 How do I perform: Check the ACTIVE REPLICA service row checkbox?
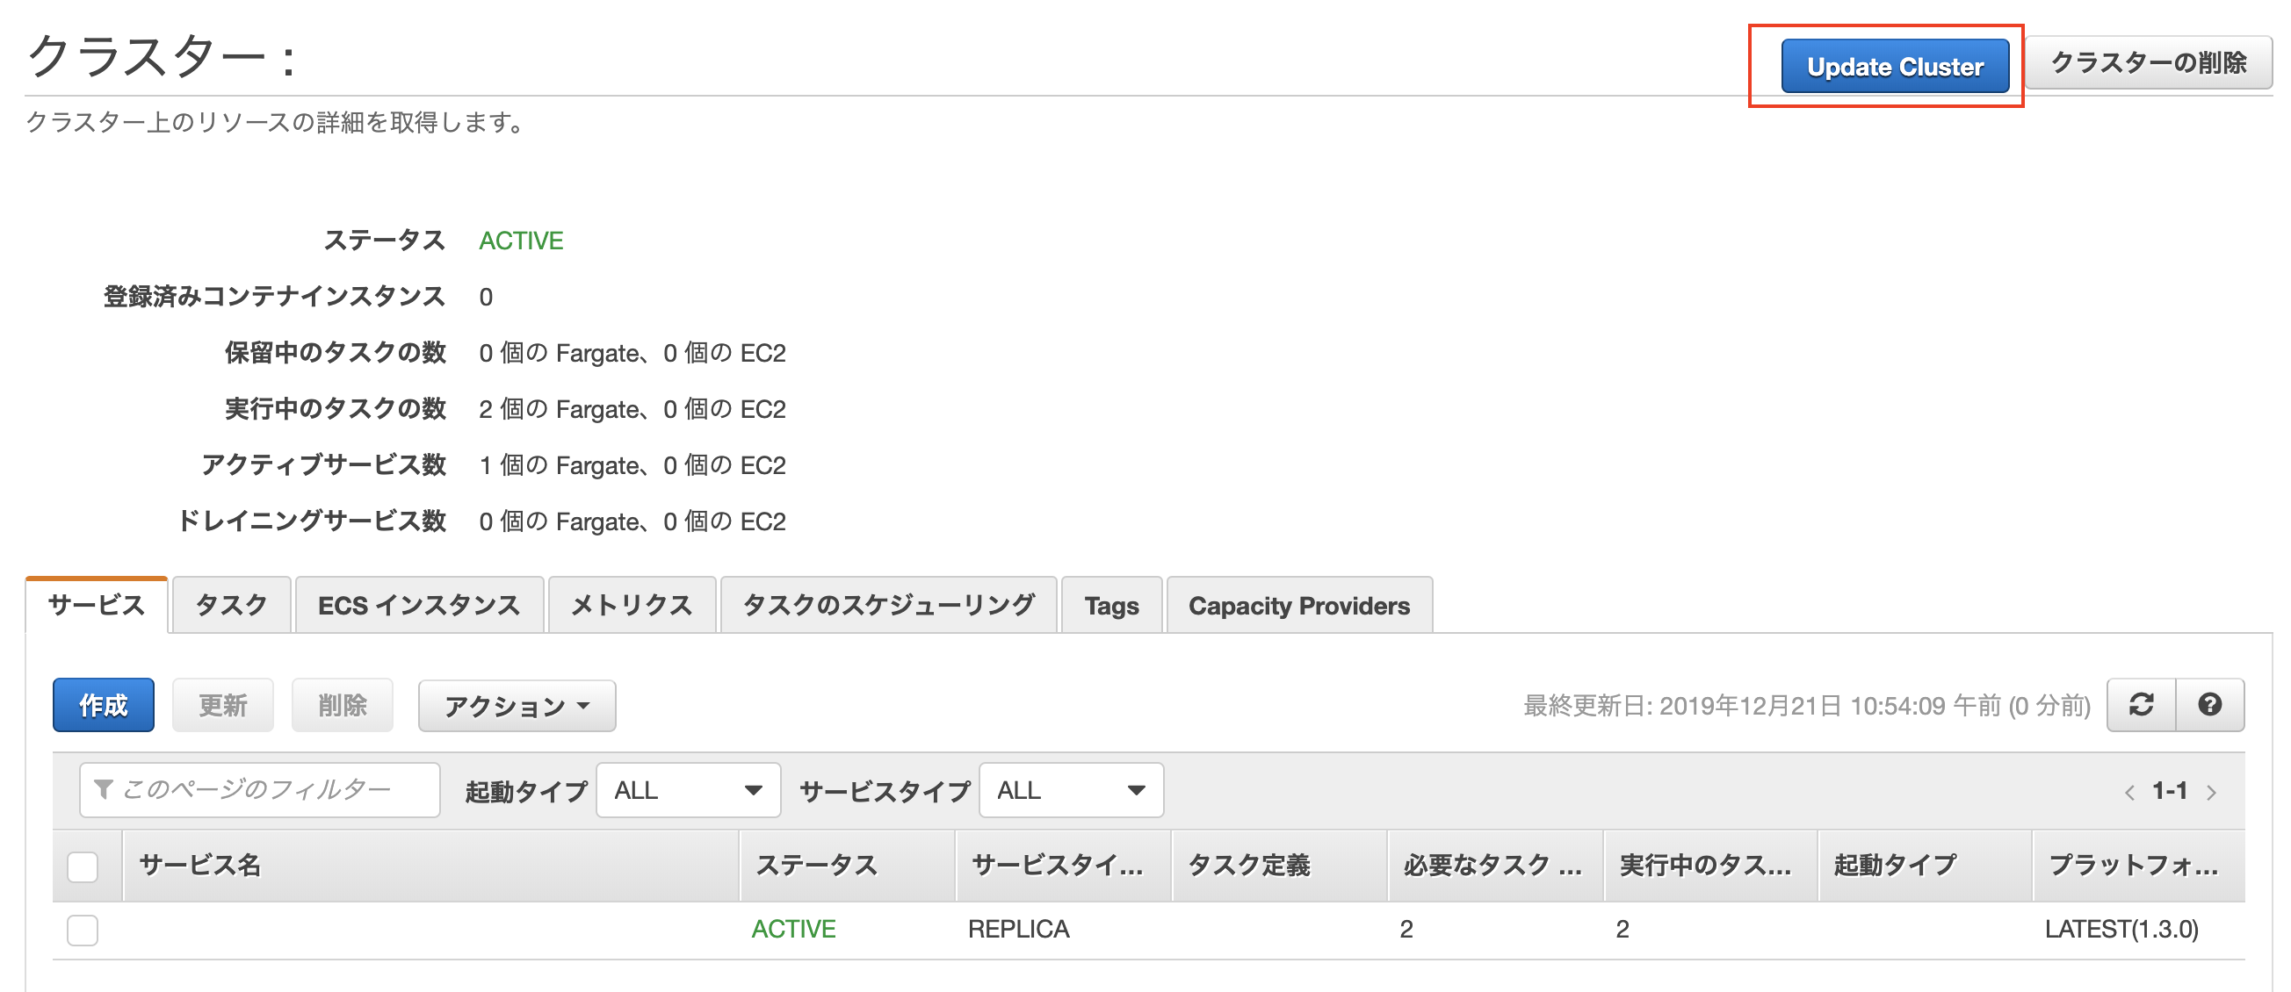(x=83, y=930)
